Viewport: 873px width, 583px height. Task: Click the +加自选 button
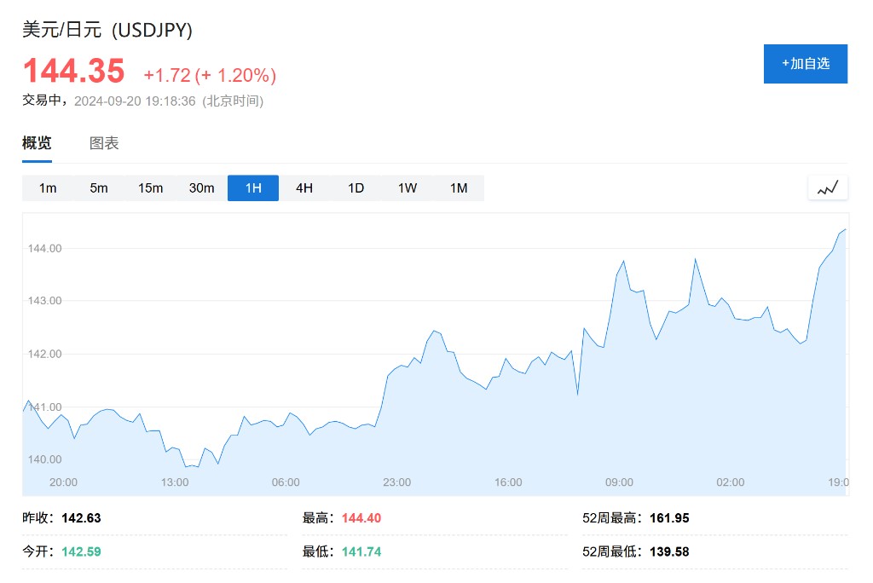(805, 64)
